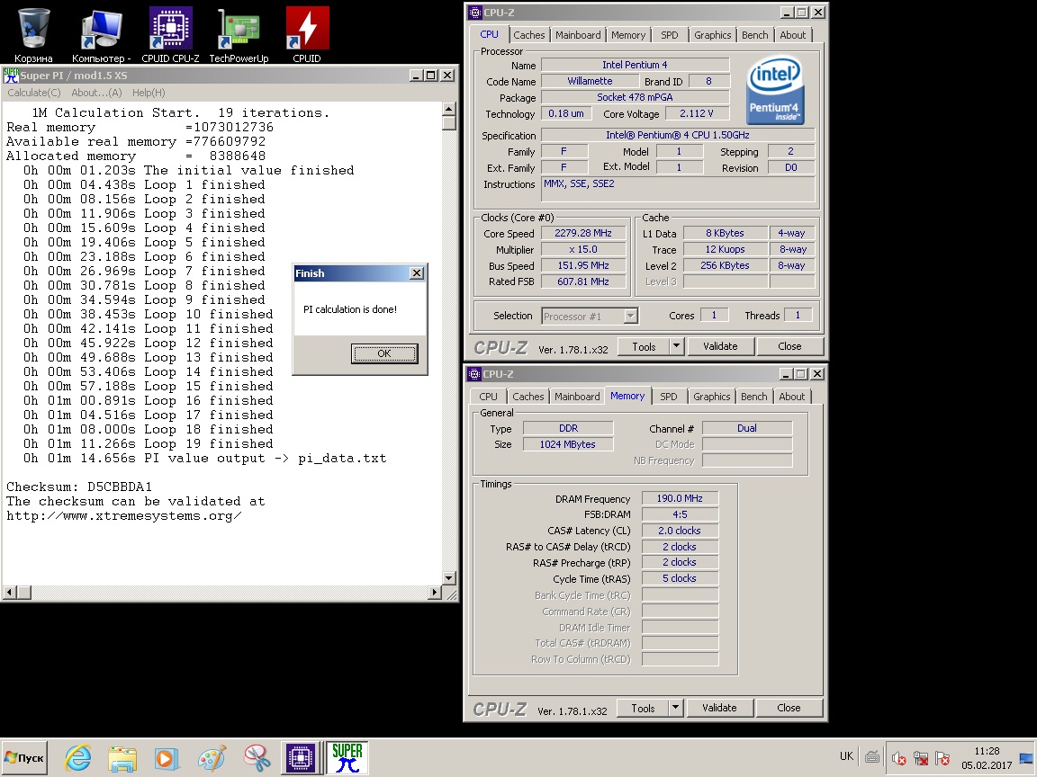Switch to SPD tab in top CPU-Z

coord(670,35)
